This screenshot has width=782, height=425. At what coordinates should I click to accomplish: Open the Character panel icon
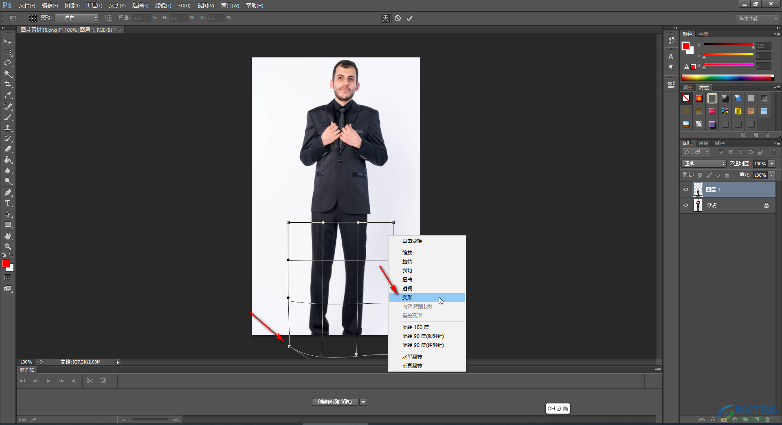[671, 57]
